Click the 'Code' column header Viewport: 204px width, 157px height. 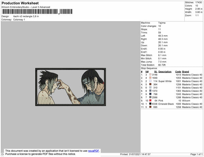pyautogui.click(x=178, y=72)
